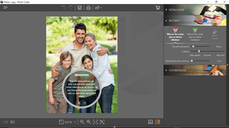Open the share options dropdown arrow
The height and width of the screenshot is (128, 229).
click(101, 8)
